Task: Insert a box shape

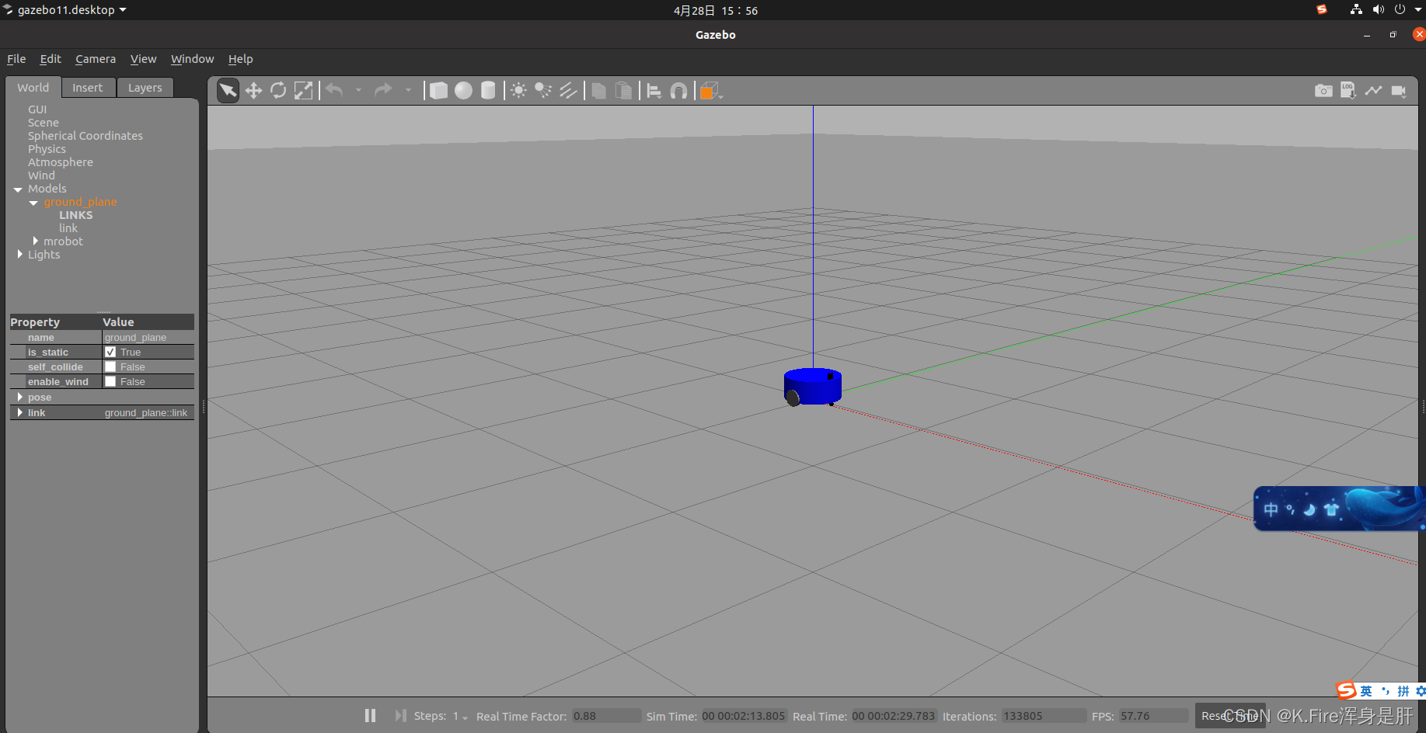Action: coord(438,91)
